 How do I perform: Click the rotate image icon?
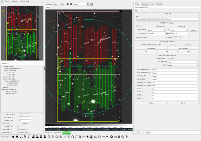click(73, 137)
